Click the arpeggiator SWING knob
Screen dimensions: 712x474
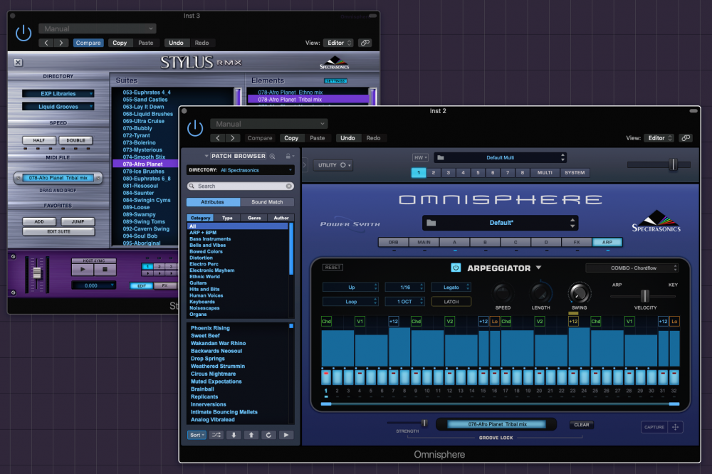(x=580, y=293)
